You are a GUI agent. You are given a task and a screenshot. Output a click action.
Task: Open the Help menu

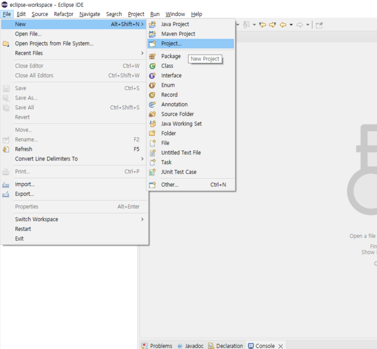coord(197,14)
